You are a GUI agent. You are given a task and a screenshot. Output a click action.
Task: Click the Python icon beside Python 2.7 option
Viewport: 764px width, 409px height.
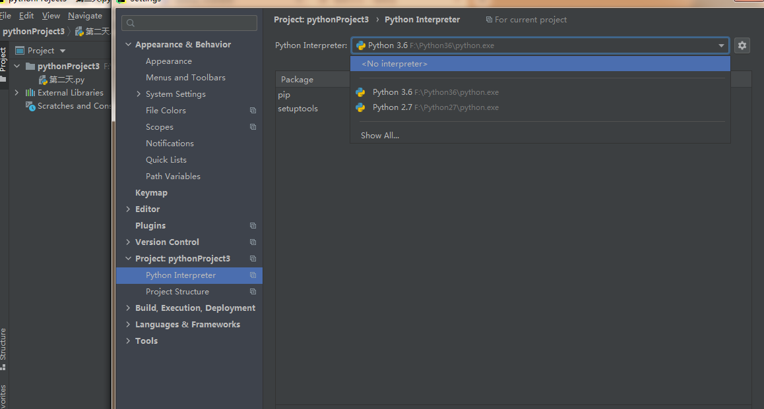coord(361,107)
